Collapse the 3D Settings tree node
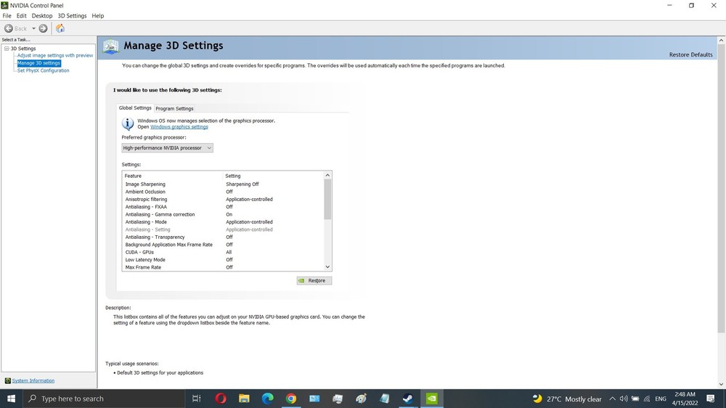726x408 pixels. [x=7, y=48]
